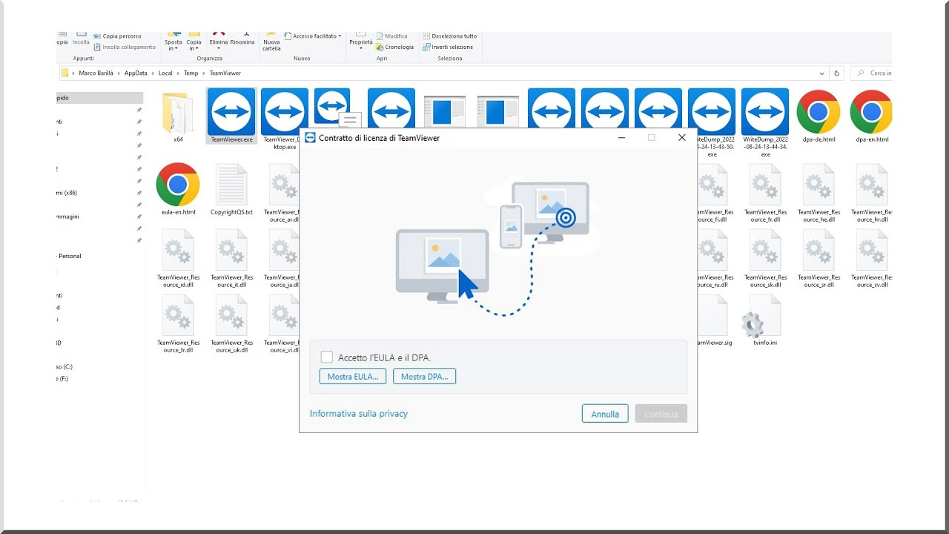
Task: Navigate to AppData in the address bar
Action: pyautogui.click(x=136, y=73)
